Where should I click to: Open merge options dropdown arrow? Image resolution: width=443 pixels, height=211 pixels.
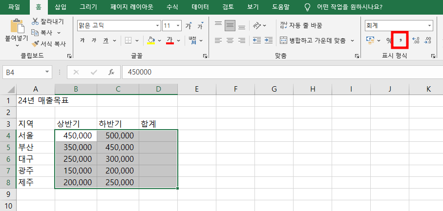click(352, 40)
